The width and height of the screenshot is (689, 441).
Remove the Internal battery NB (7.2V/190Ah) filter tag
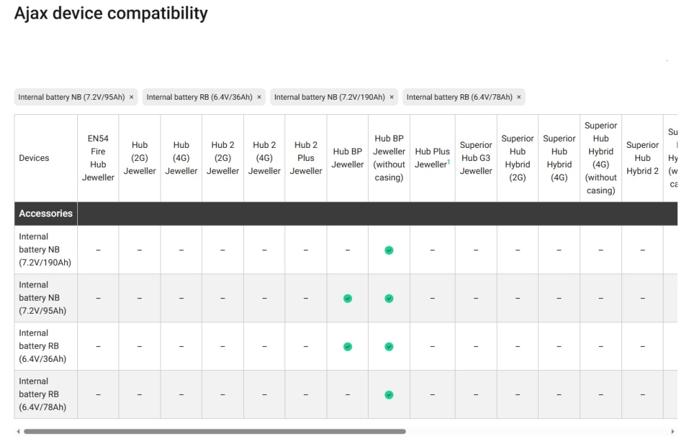(x=391, y=98)
